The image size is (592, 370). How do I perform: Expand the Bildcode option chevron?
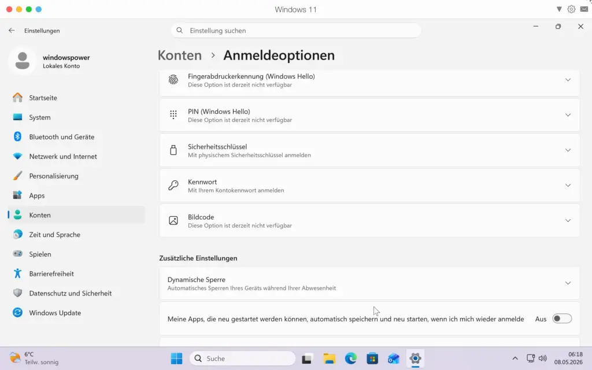568,220
